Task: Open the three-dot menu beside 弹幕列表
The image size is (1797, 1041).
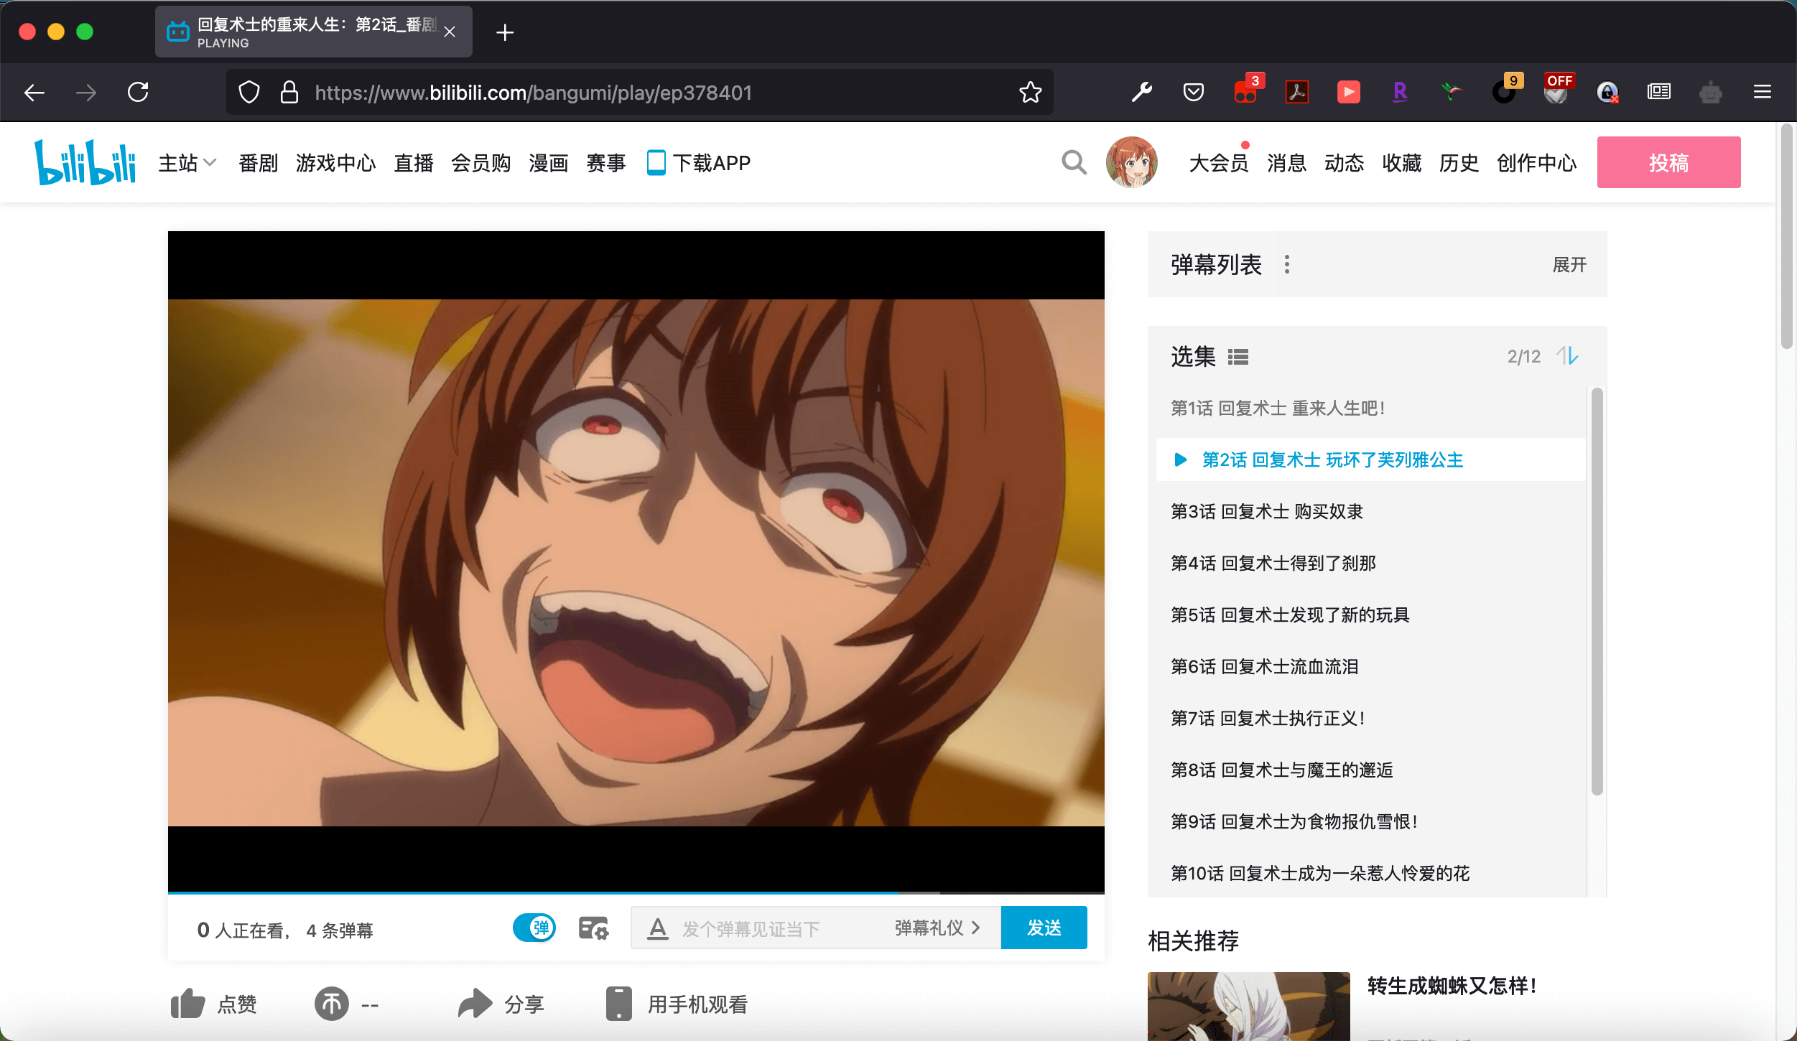Action: click(1286, 264)
